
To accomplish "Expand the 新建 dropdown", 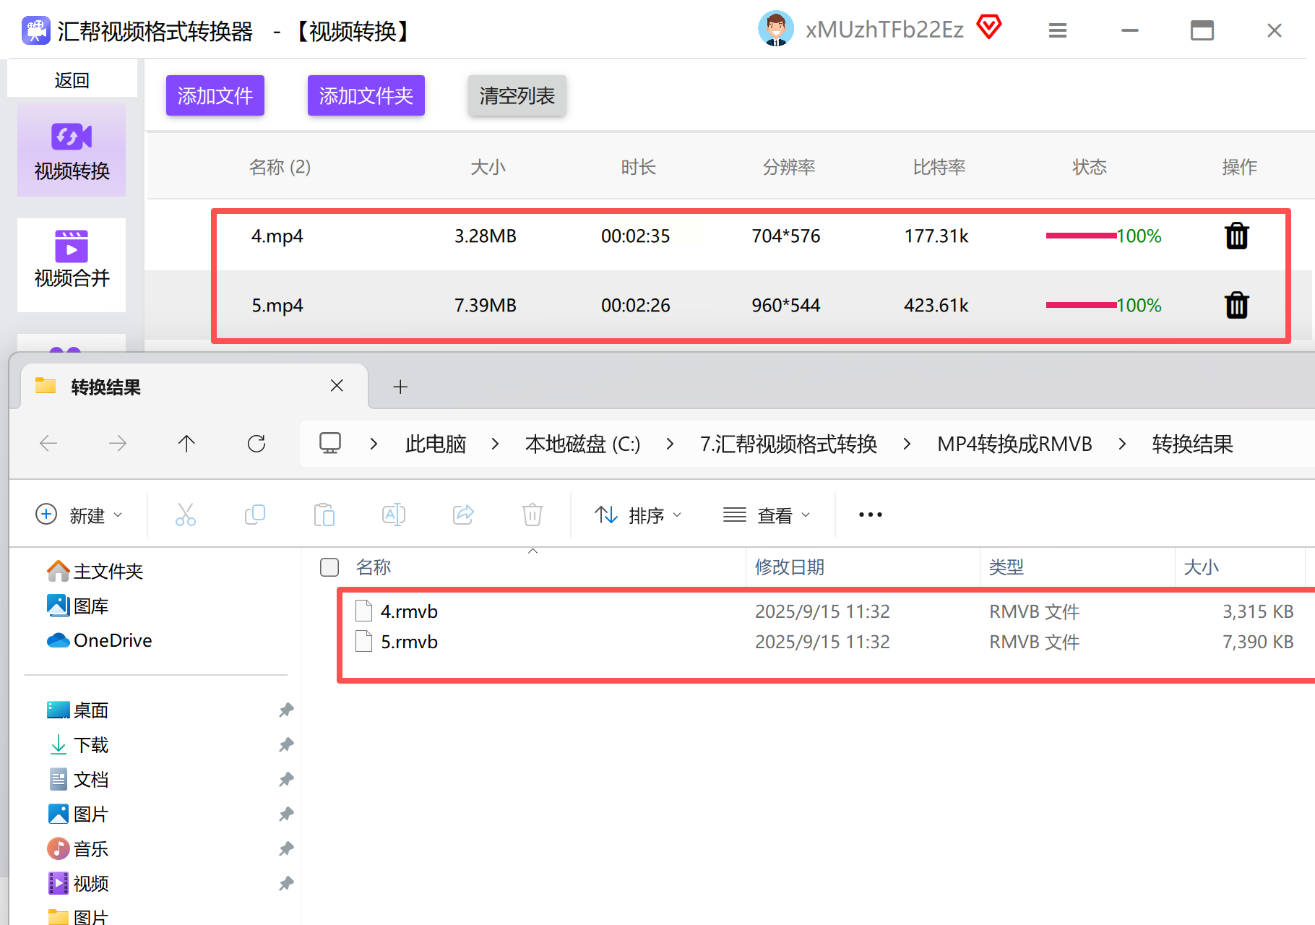I will click(79, 515).
